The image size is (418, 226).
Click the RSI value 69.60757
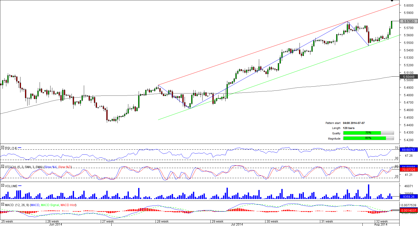click(x=409, y=150)
